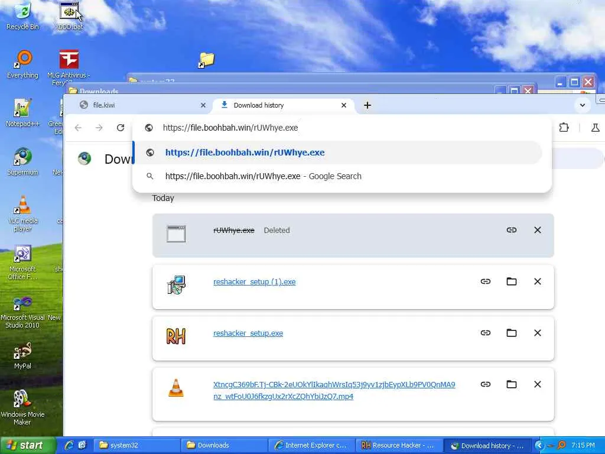Reload the Download history page
605x454 pixels.
point(121,128)
